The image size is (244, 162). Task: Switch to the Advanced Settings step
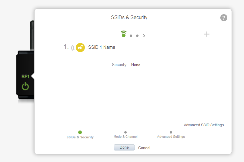(171, 137)
